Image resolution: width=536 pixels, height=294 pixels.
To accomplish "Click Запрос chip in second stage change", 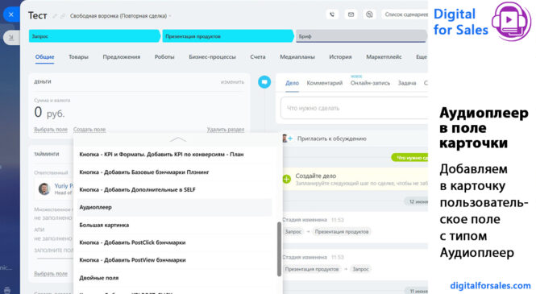I will pos(360,269).
